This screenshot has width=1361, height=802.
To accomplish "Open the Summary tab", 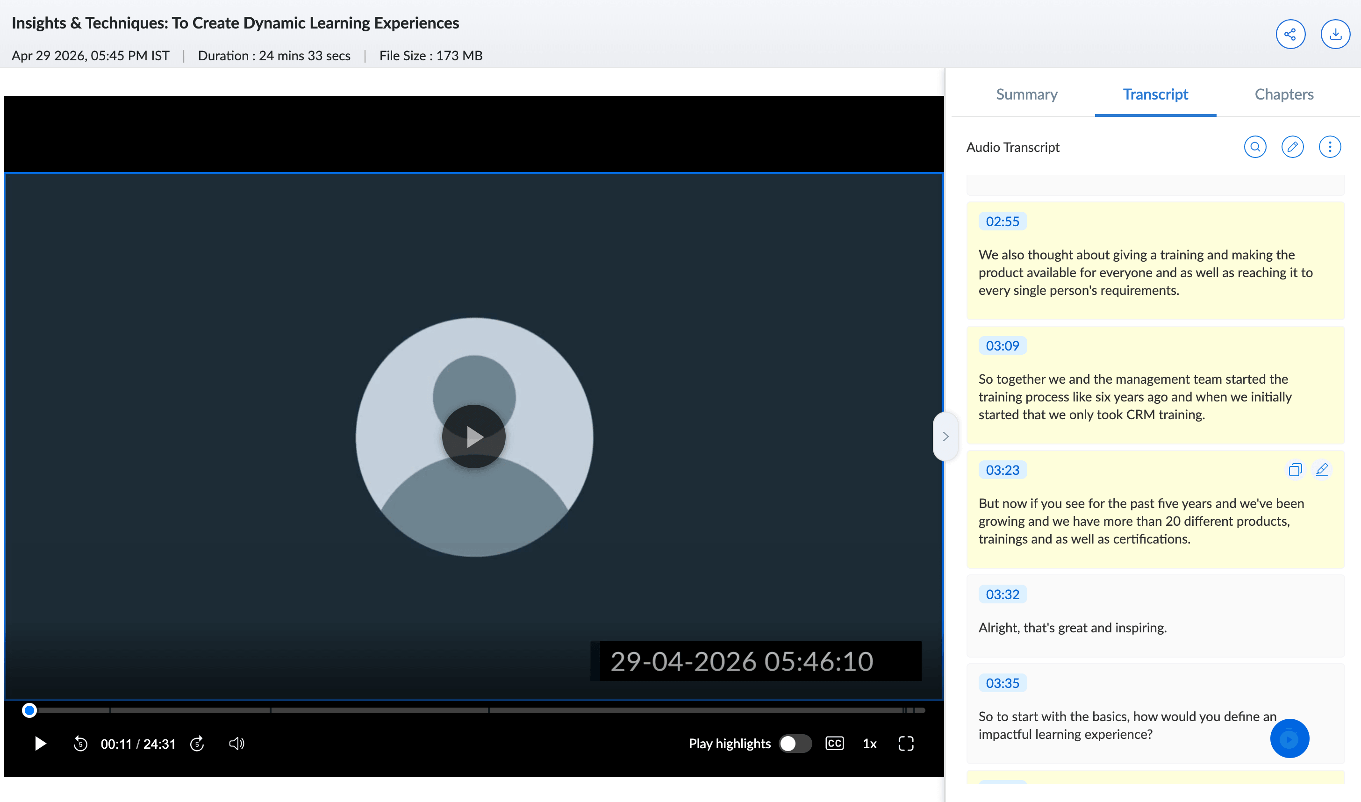I will coord(1026,94).
